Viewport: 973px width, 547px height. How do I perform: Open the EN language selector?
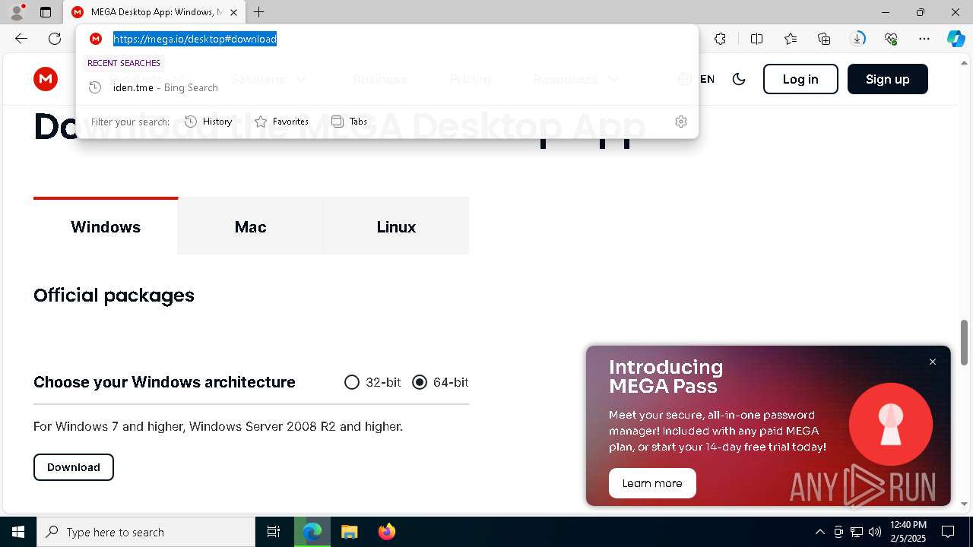click(696, 79)
